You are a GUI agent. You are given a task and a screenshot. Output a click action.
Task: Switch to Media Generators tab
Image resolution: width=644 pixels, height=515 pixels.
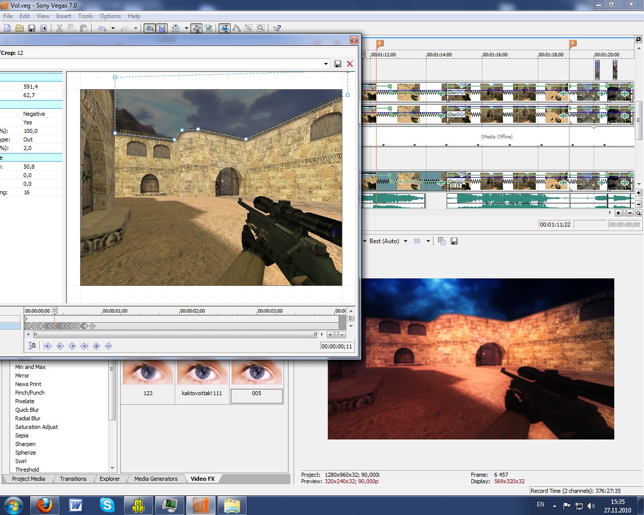pos(156,479)
